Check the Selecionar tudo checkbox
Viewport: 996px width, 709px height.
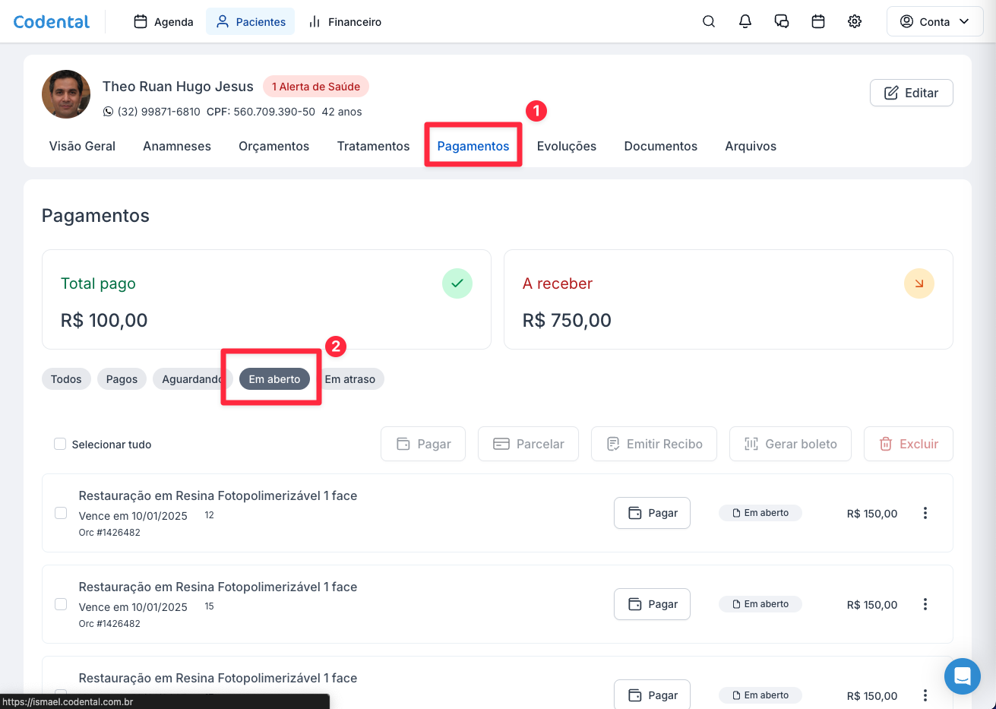pos(60,444)
